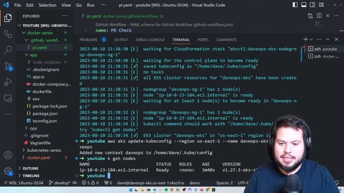Switch to the Ports panel tab
The height and width of the screenshot is (193, 344).
point(203,40)
